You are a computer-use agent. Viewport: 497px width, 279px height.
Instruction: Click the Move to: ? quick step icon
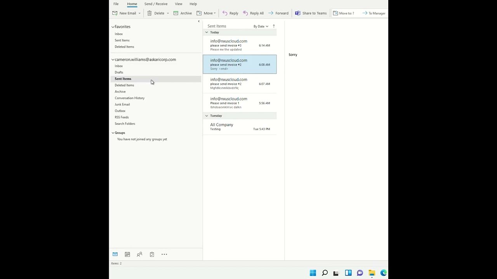[335, 13]
